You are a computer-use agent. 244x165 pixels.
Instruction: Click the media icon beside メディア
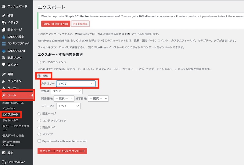[x=4, y=23]
